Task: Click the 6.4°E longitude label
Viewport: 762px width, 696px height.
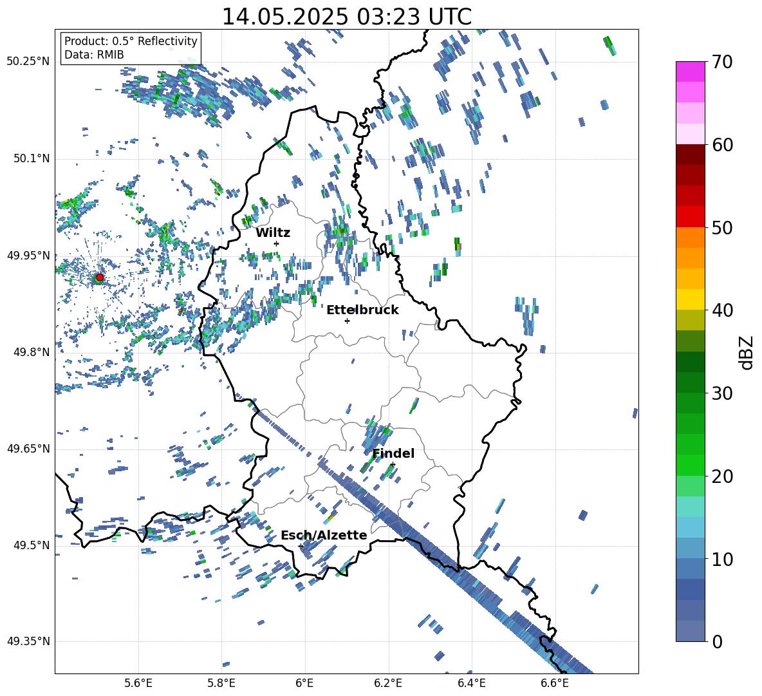Action: (x=471, y=683)
